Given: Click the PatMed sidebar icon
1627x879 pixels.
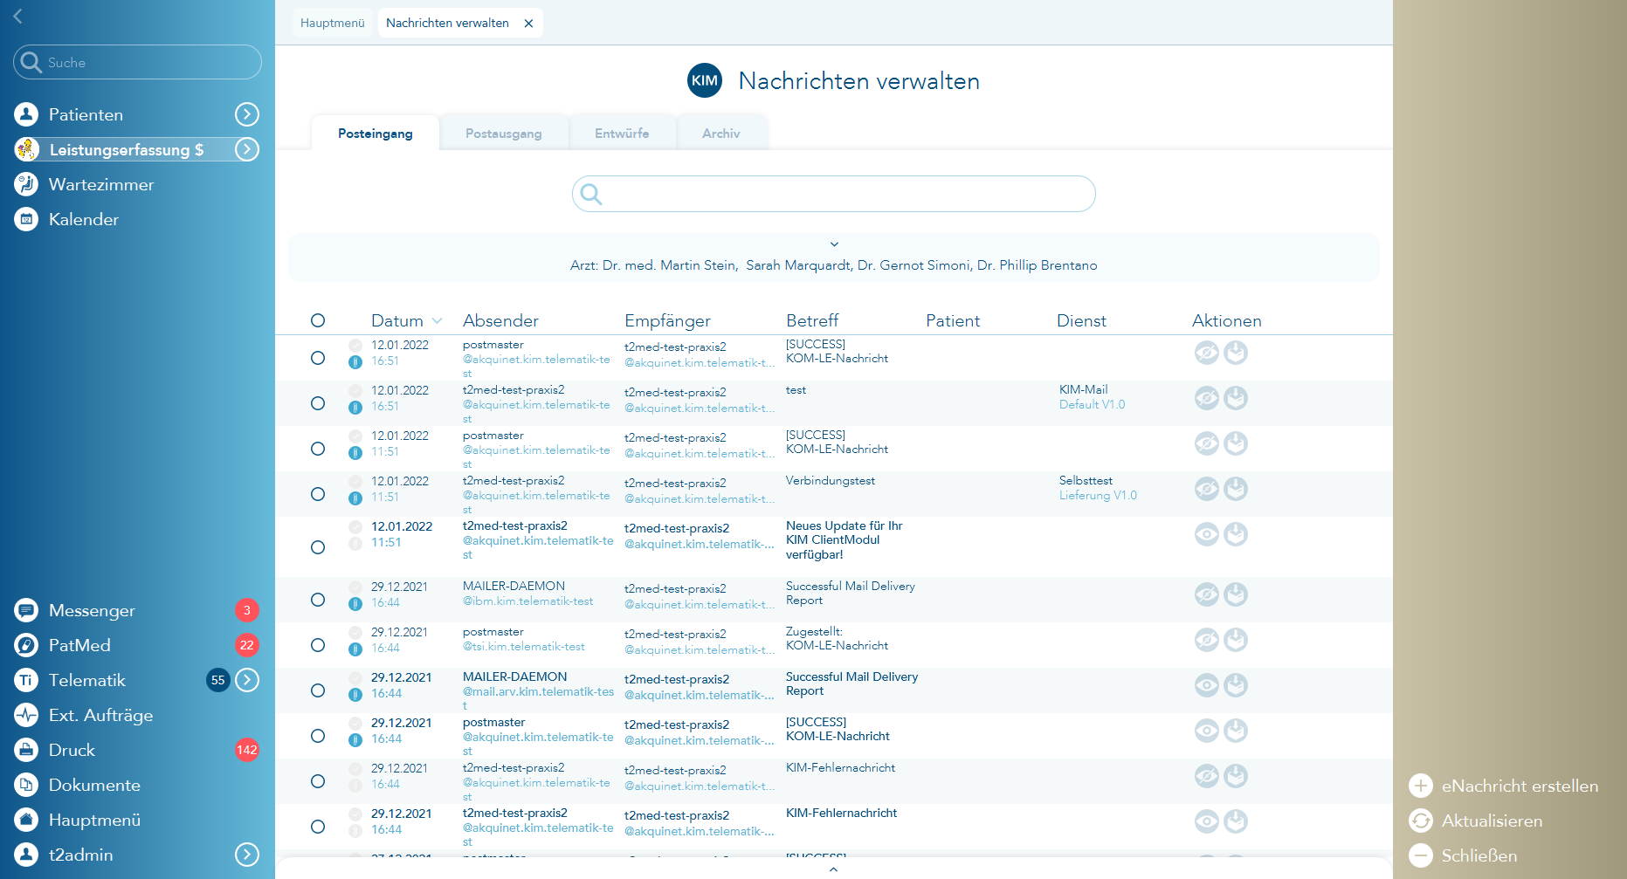Looking at the screenshot, I should (x=26, y=645).
